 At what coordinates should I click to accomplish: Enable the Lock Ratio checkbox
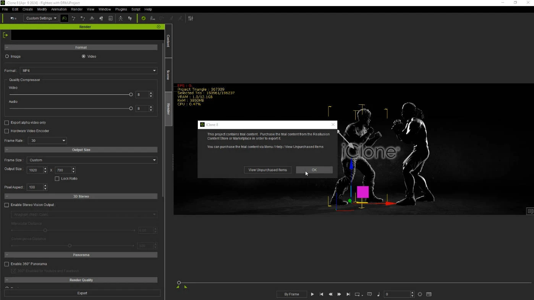click(x=57, y=179)
